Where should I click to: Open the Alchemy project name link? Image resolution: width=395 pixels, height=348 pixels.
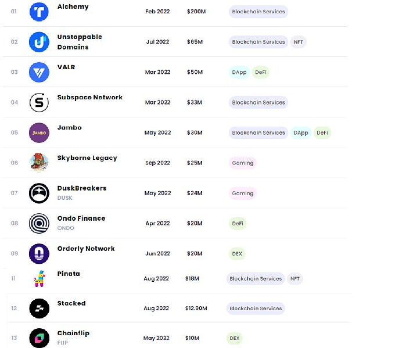[x=73, y=6]
